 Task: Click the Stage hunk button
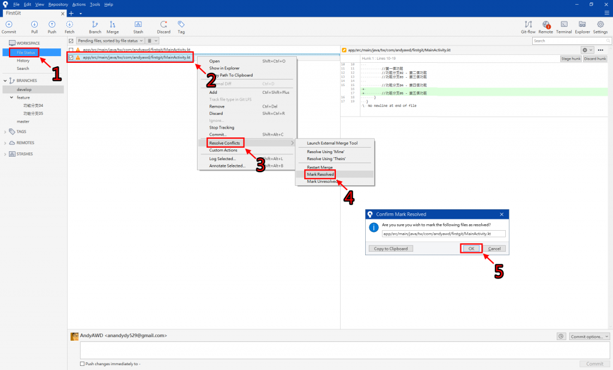click(x=570, y=59)
